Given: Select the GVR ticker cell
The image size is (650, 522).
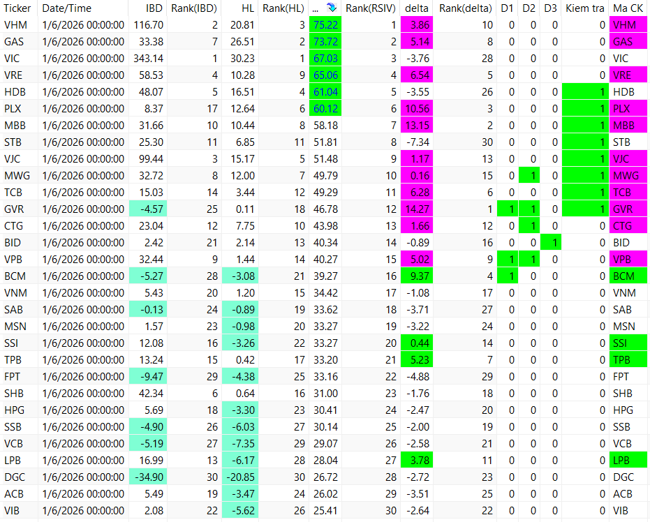Looking at the screenshot, I should [x=19, y=209].
